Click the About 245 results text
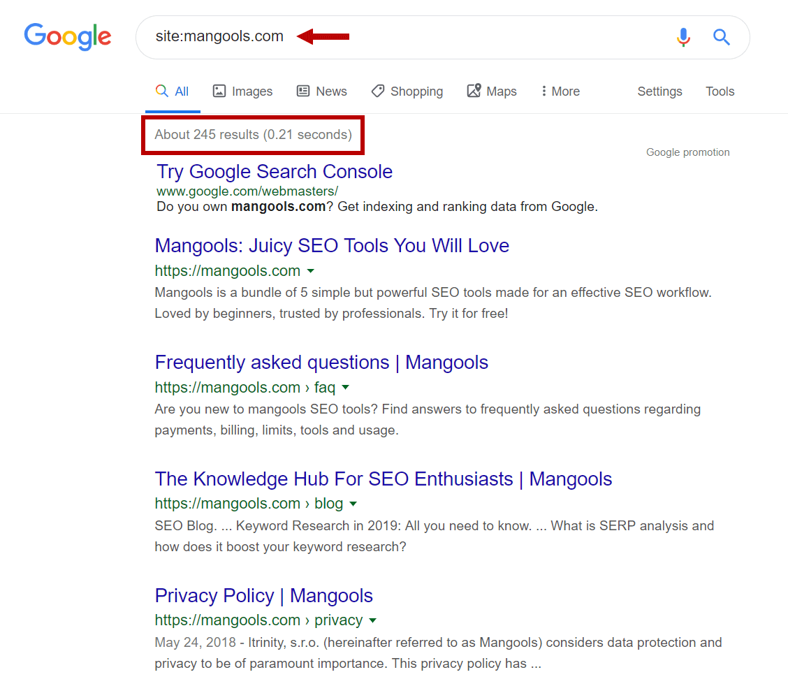This screenshot has height=700, width=788. pos(253,135)
